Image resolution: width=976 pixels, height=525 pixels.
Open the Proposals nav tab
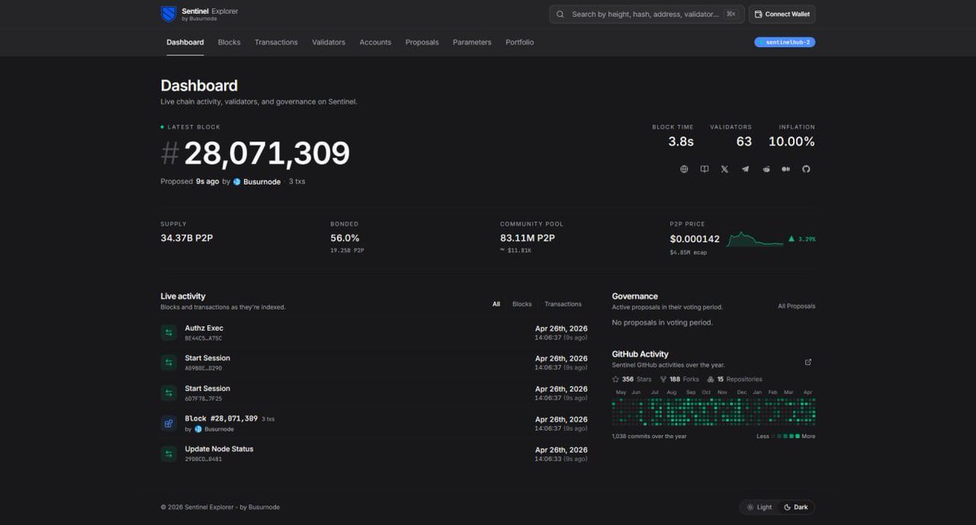pos(422,42)
